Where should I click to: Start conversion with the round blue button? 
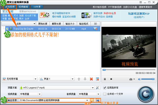pyautogui.click(x=146, y=94)
